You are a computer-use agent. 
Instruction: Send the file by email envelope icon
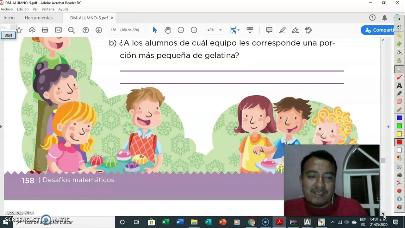tap(58, 30)
